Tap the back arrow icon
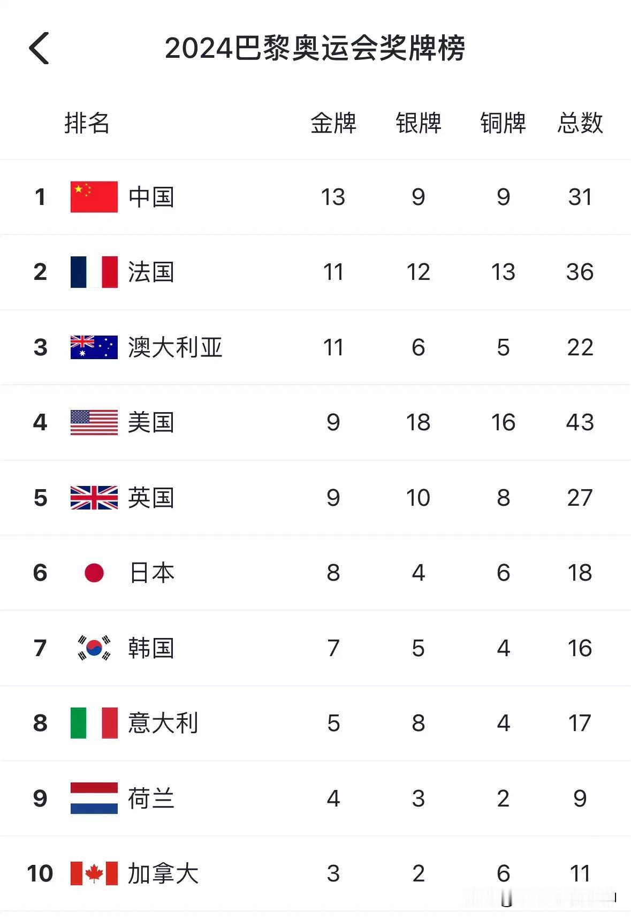 tap(39, 48)
